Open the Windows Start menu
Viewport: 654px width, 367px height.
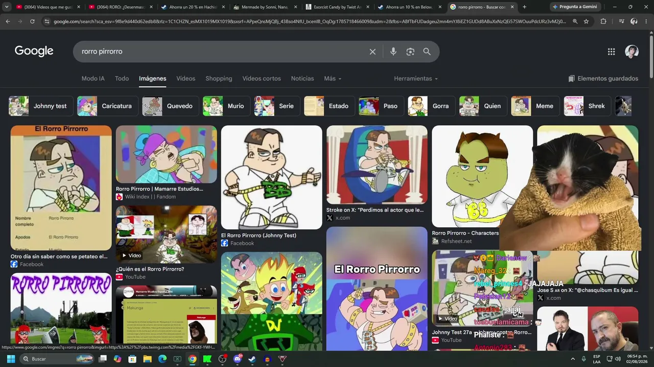click(11, 359)
